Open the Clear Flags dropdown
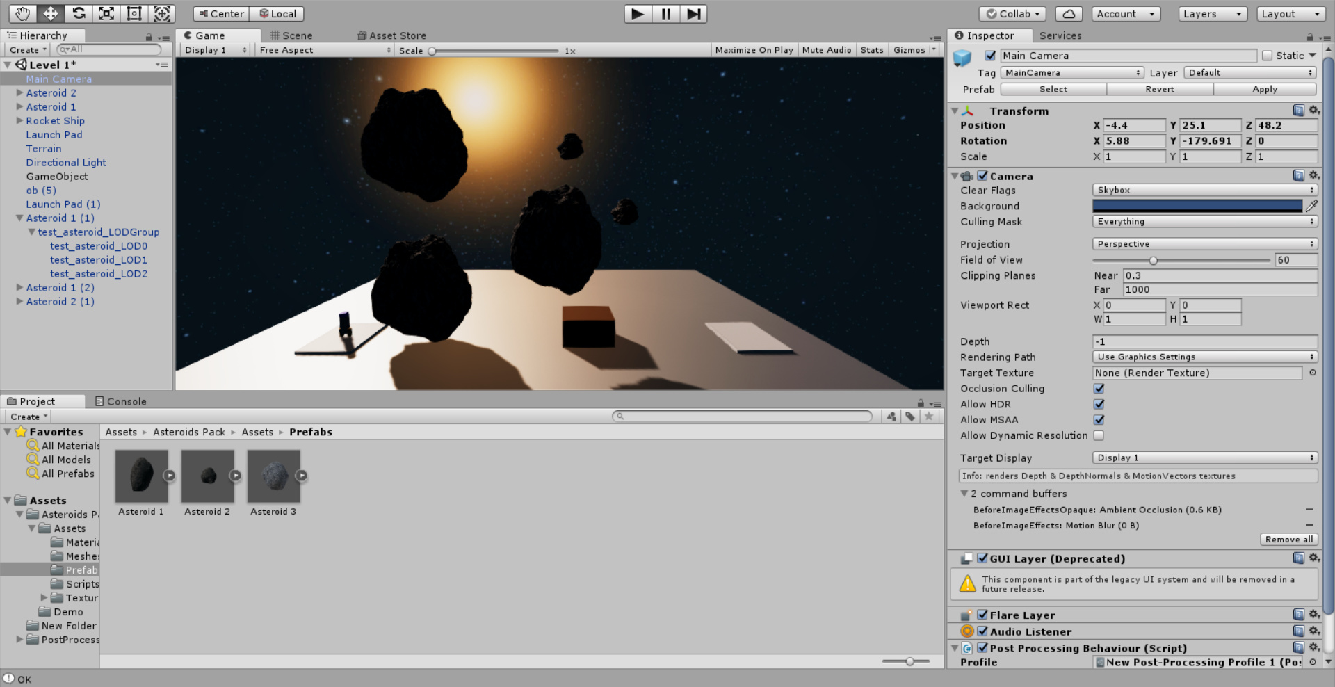 coord(1205,190)
